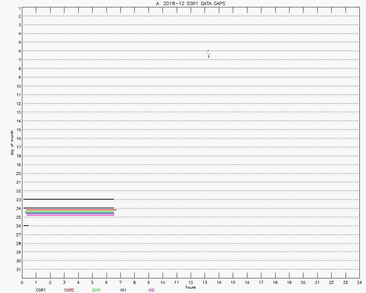
Task: Click the day 1 tick label
Action: click(19, 8)
